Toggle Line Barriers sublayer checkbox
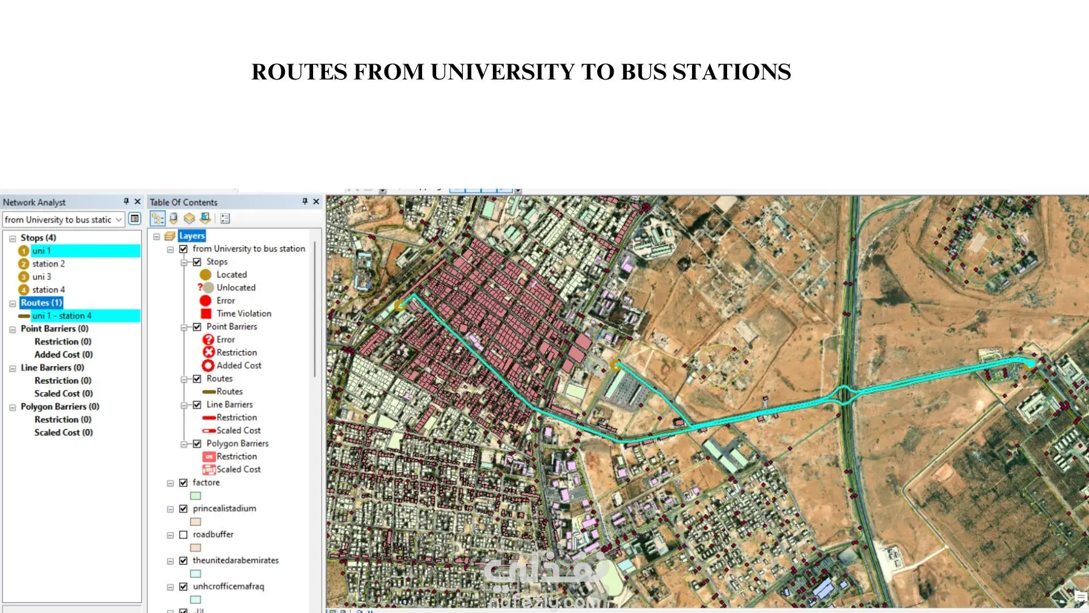1089x613 pixels. [197, 405]
